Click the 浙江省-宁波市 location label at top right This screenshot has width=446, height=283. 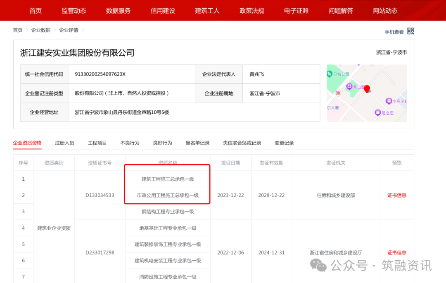pos(391,52)
